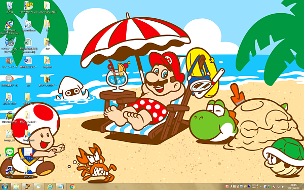The width and height of the screenshot is (304, 190).
Task: Click the volume speaker tray icon
Action: 283,187
